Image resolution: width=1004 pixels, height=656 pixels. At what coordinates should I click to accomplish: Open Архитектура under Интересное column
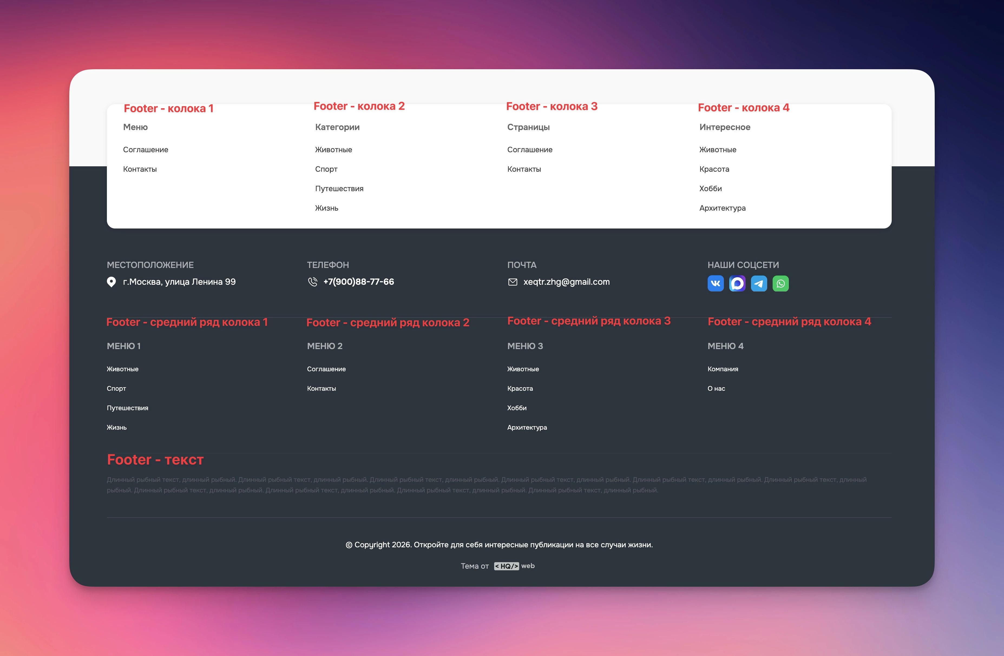coord(722,208)
